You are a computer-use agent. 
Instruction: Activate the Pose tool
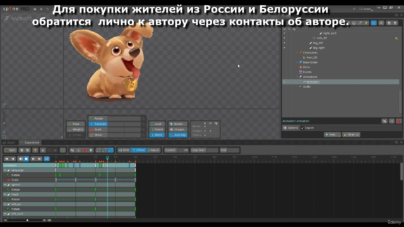coord(76,124)
